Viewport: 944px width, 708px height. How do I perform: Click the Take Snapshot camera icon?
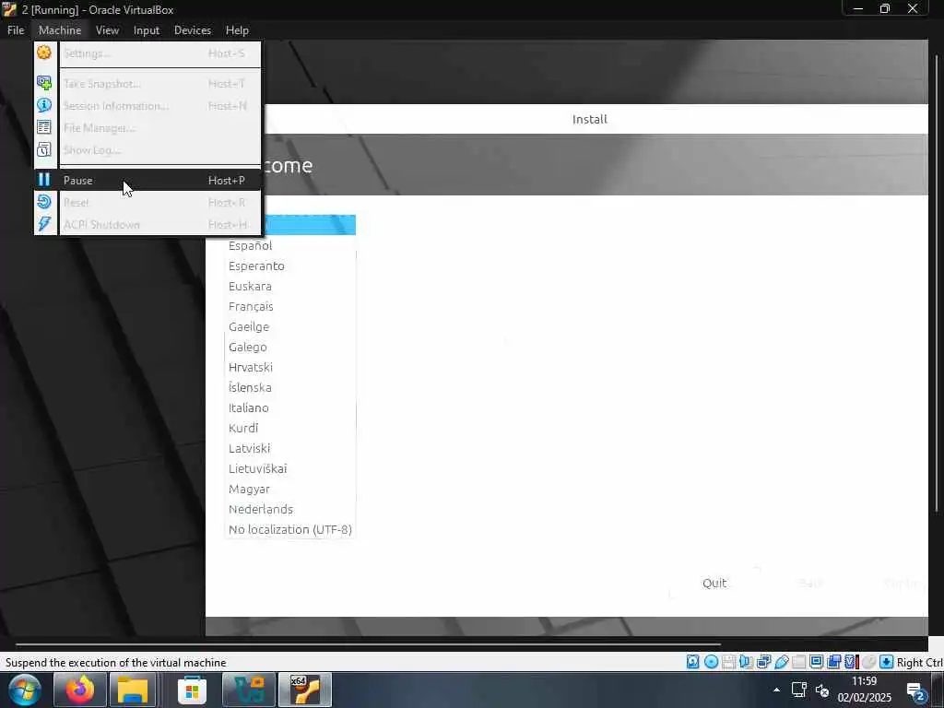tap(44, 83)
